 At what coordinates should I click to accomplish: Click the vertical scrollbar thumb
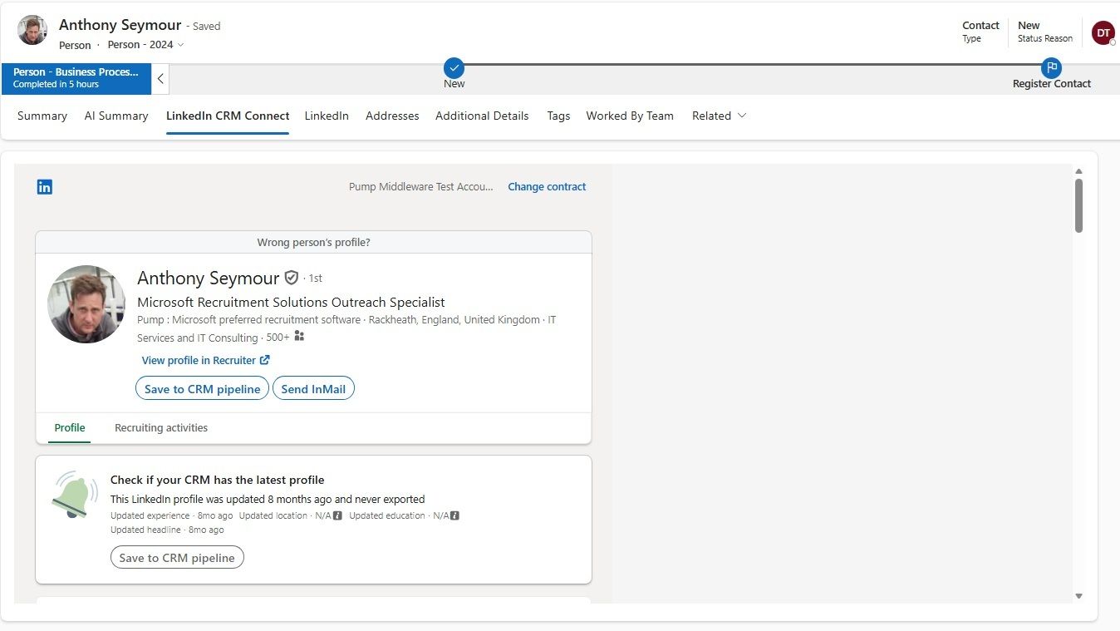point(1078,205)
